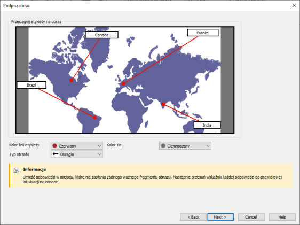Click the Informacja panel icon

(17, 170)
